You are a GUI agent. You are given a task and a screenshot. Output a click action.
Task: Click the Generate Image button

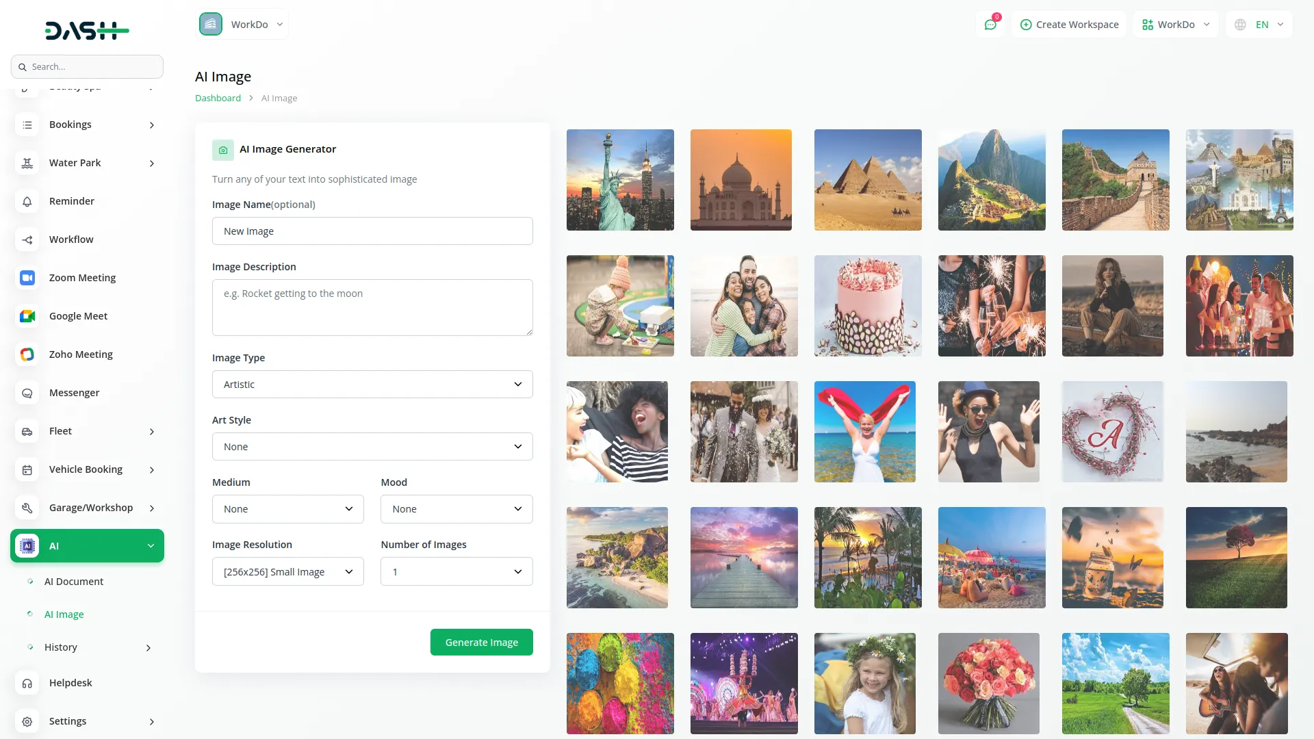481,643
